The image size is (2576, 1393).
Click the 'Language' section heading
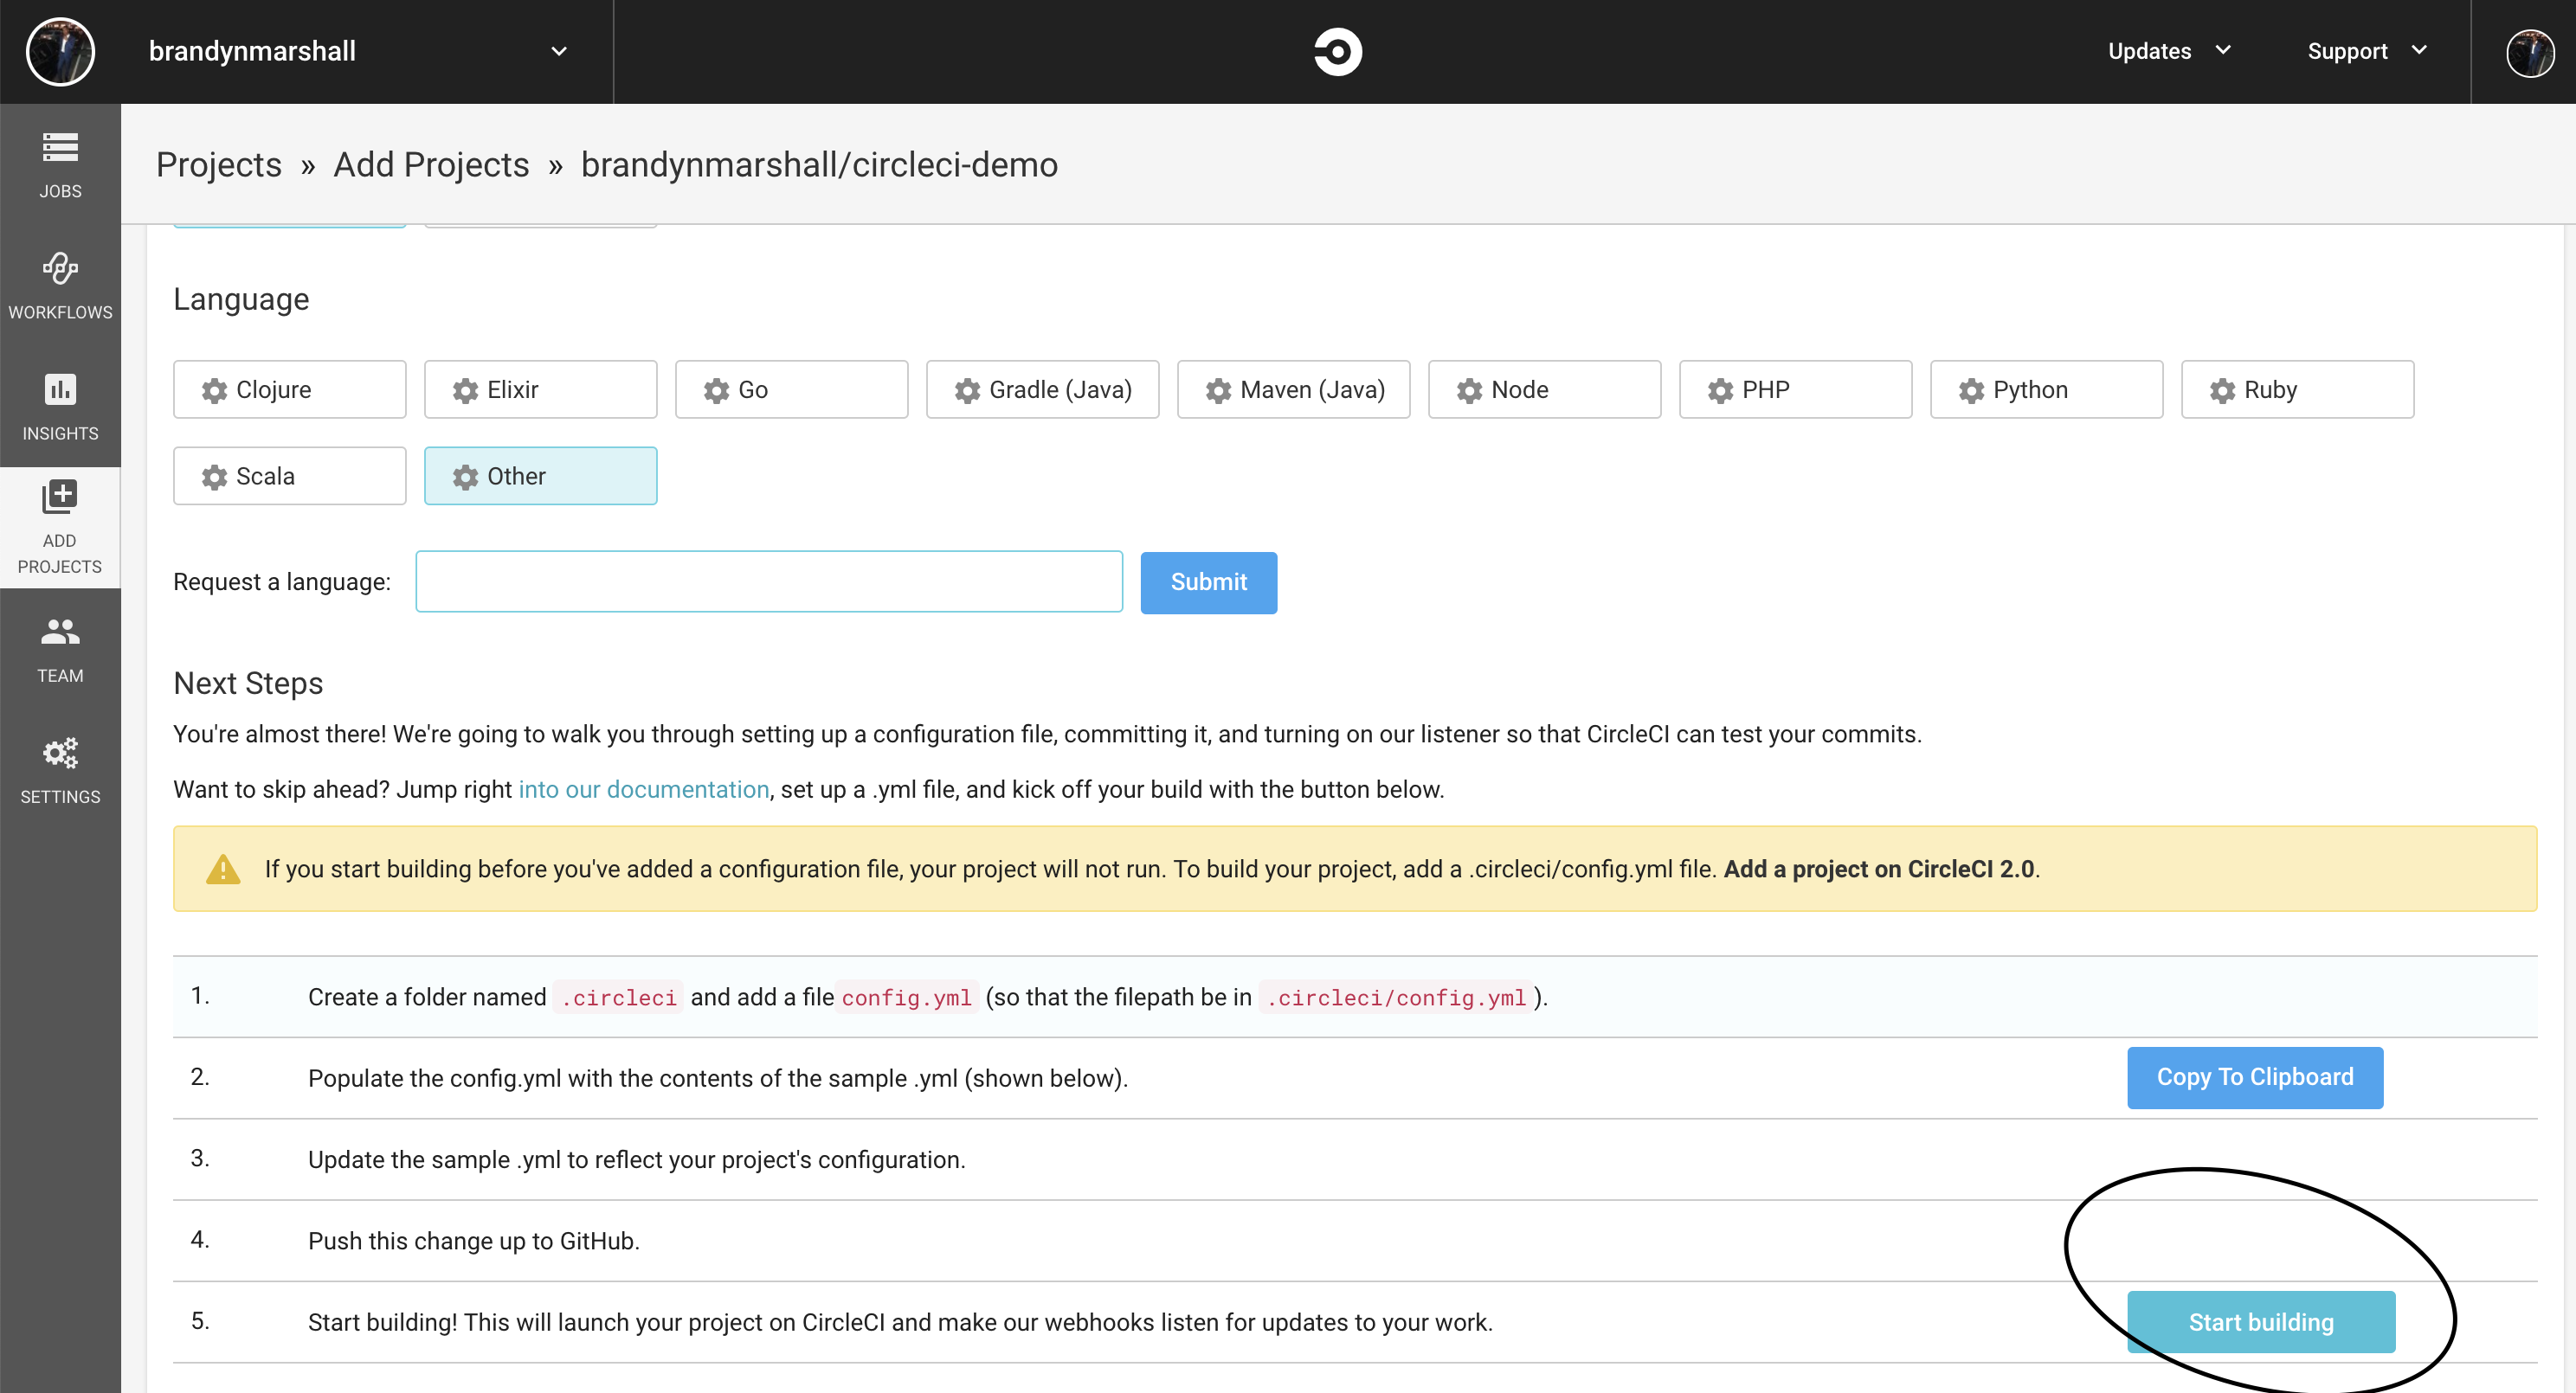[x=241, y=299]
